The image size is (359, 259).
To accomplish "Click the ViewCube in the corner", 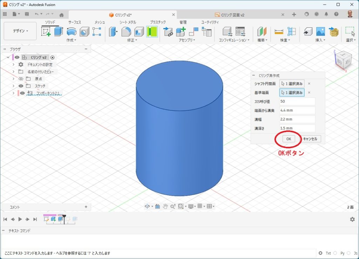I will click(340, 60).
